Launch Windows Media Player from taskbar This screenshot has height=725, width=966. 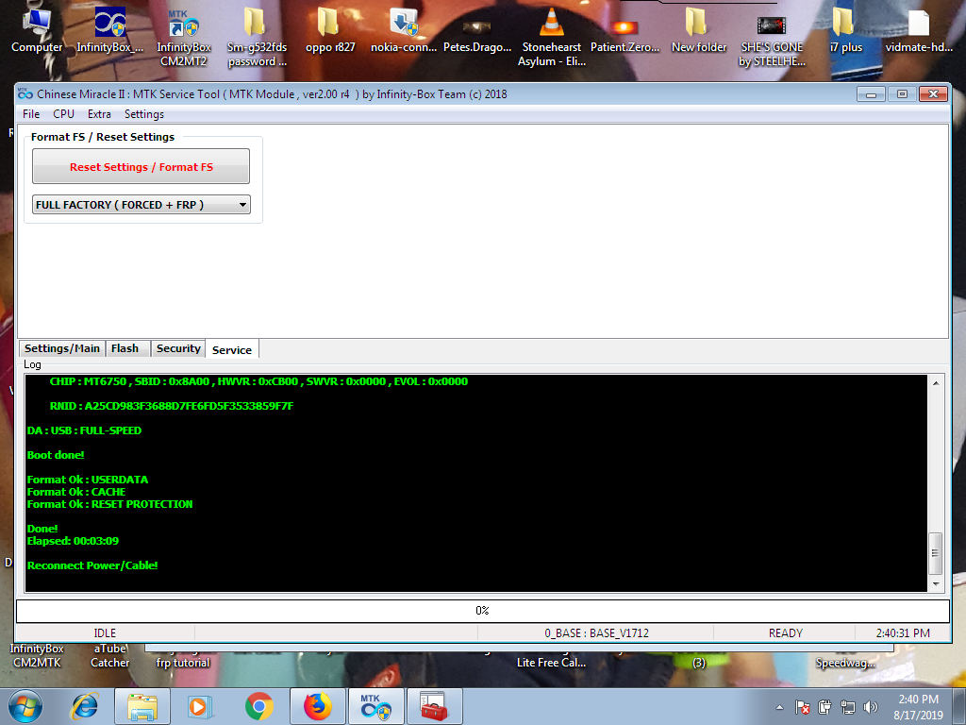(x=200, y=706)
